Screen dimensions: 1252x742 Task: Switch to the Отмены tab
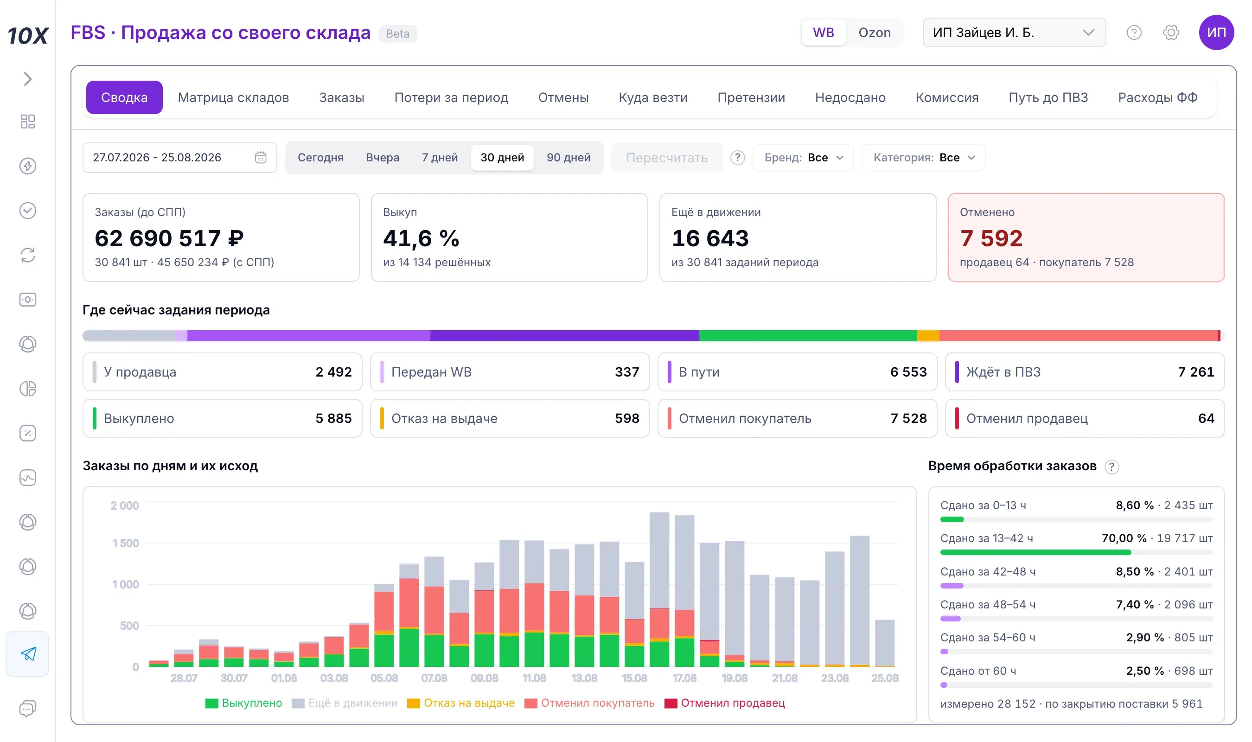coord(563,97)
